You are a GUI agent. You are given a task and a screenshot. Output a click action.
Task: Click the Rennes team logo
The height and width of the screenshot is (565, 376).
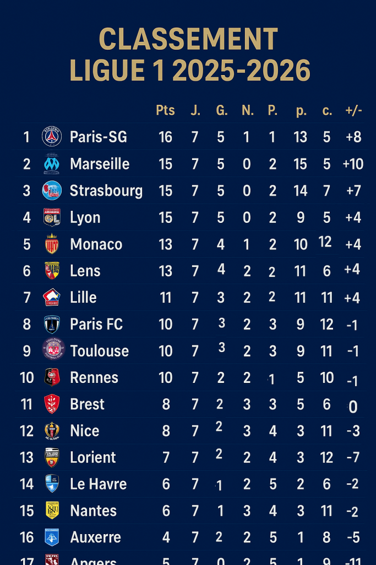click(52, 377)
